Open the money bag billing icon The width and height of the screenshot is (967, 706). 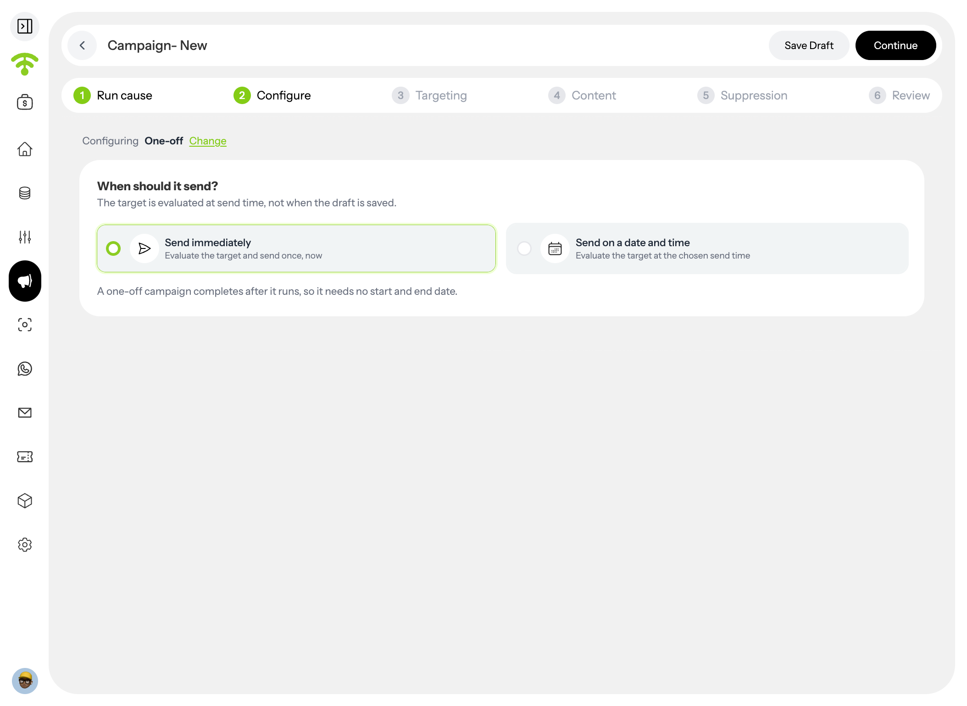[25, 102]
